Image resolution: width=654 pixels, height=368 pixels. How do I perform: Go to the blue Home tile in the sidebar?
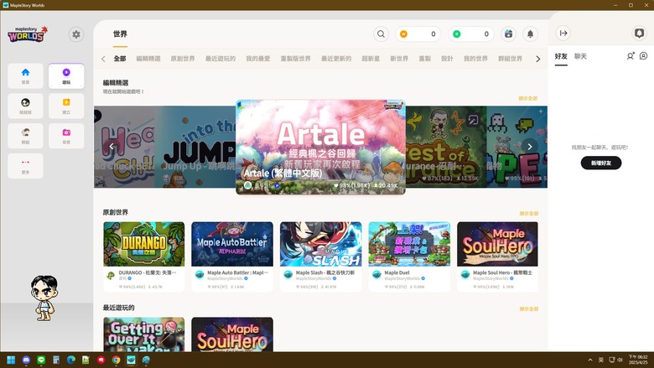point(25,75)
